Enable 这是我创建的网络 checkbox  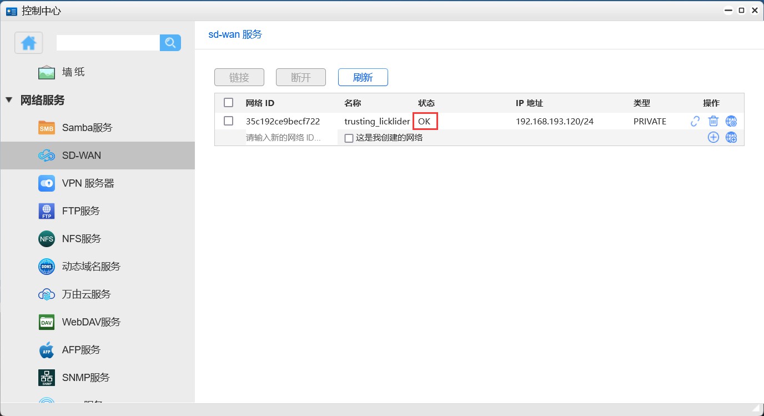349,137
